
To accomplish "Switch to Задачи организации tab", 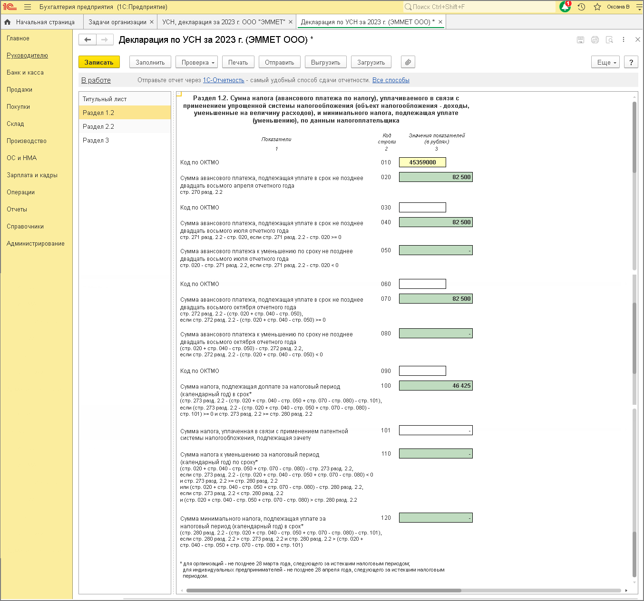I will (117, 22).
